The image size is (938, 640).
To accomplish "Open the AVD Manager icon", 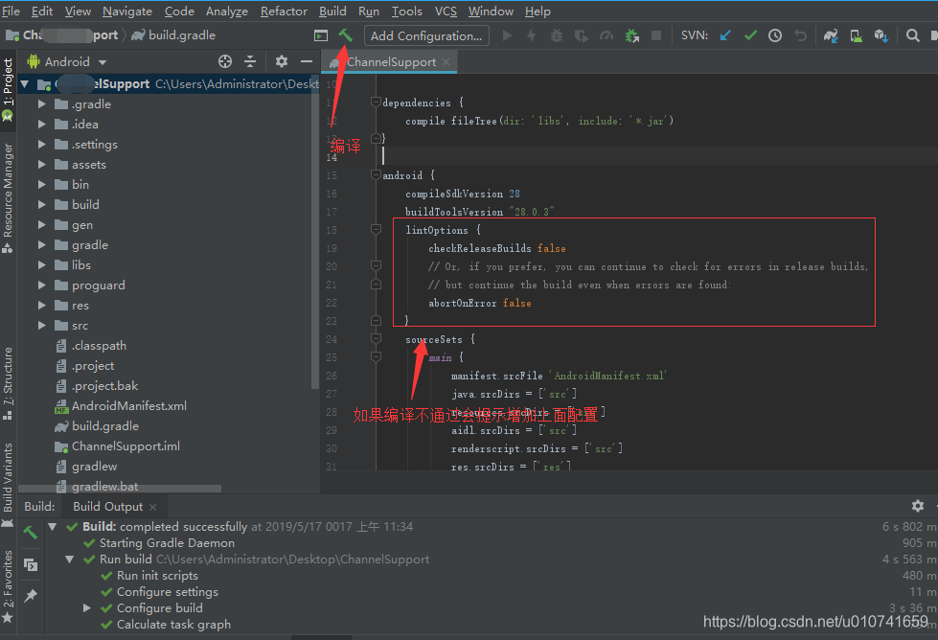I will pos(856,34).
